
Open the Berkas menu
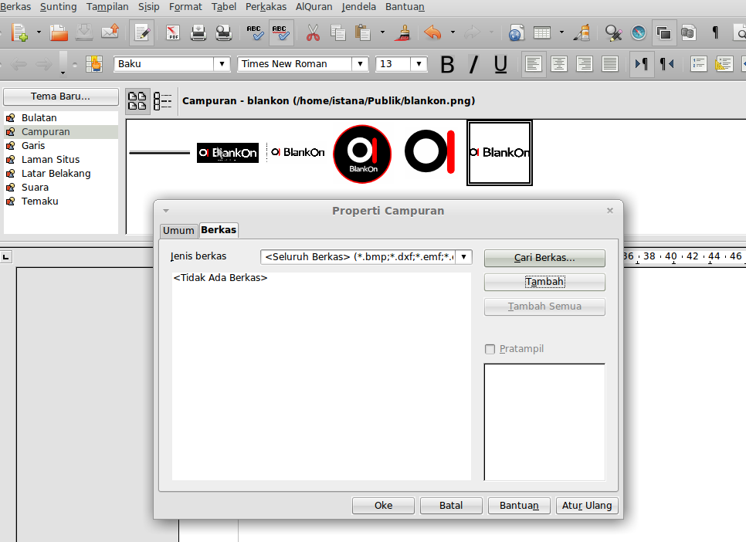point(15,7)
